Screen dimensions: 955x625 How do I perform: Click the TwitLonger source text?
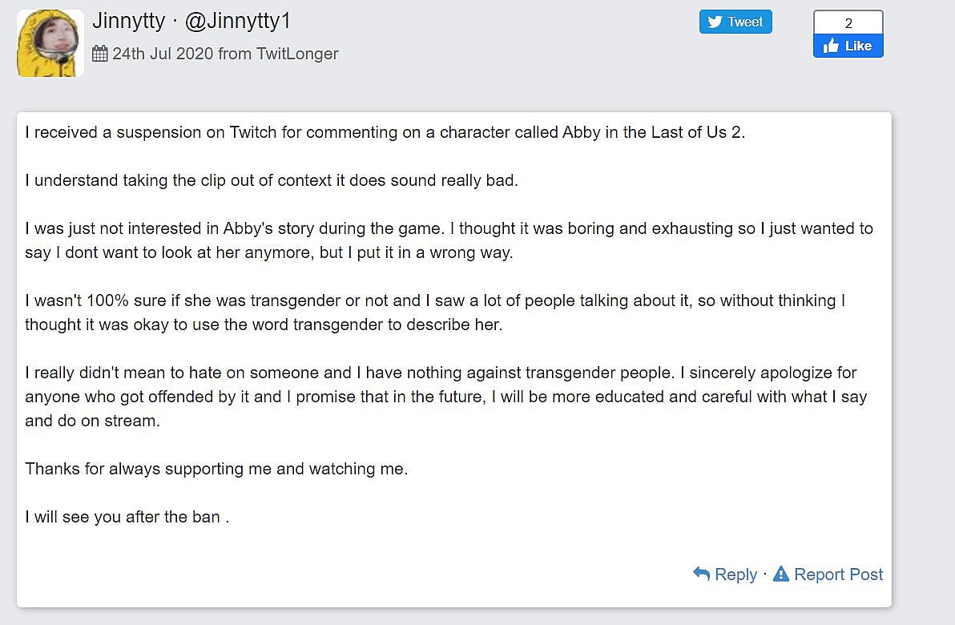coord(296,54)
